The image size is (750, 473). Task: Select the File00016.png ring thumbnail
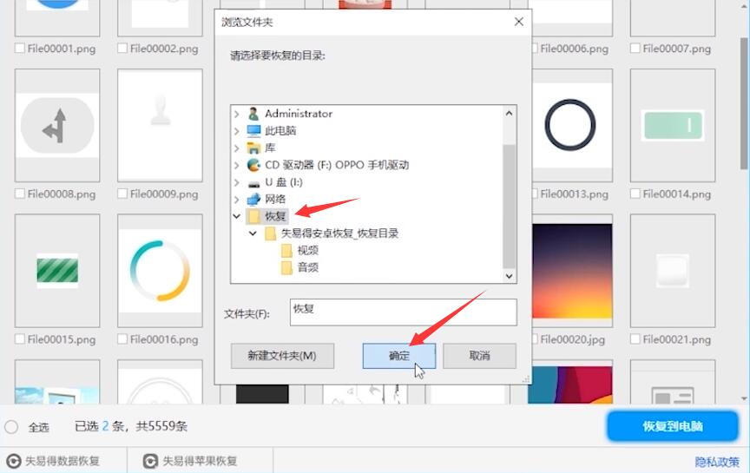tap(160, 271)
